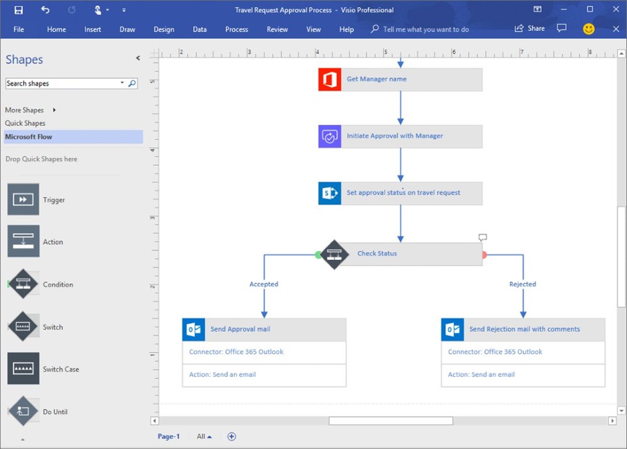Switch to the Review tab
Viewport: 627px width, 449px height.
tap(277, 29)
